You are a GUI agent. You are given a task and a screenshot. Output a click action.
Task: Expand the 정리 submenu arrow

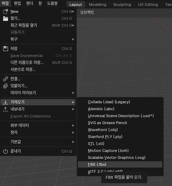pyautogui.click(x=73, y=132)
